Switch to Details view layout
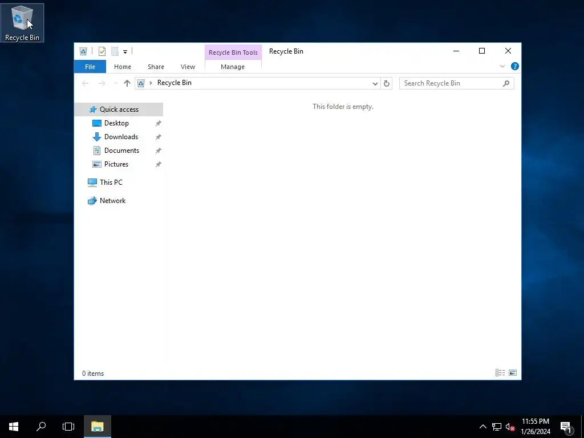 tap(500, 373)
